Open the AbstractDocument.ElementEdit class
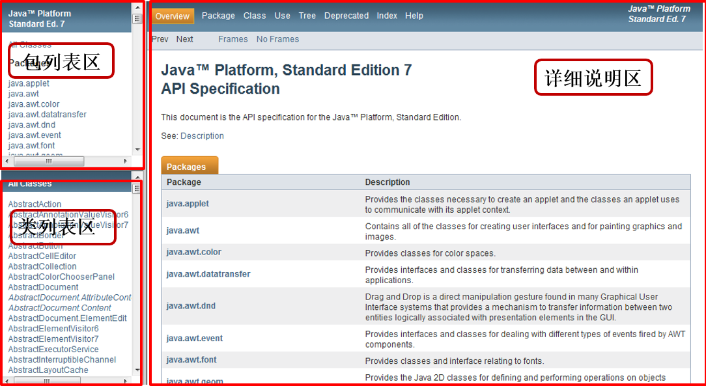Screen dimensions: 706x386 (x=68, y=318)
